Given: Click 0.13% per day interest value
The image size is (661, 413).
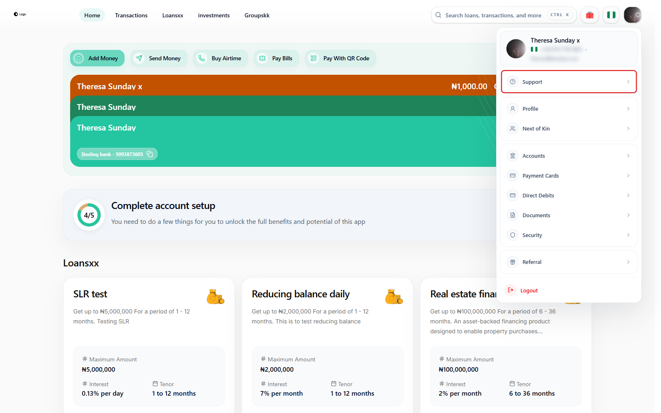Looking at the screenshot, I should [102, 394].
